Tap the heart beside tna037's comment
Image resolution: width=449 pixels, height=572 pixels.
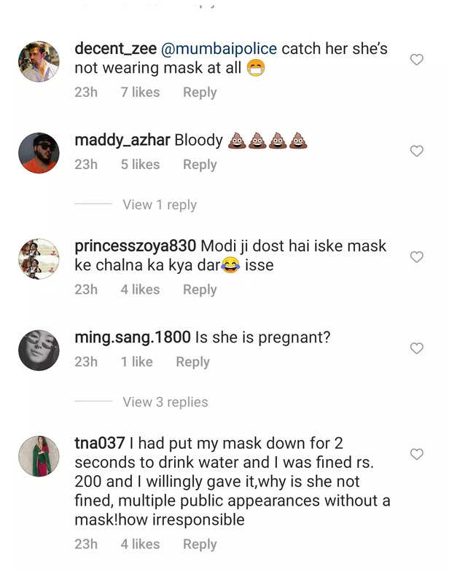(x=417, y=454)
